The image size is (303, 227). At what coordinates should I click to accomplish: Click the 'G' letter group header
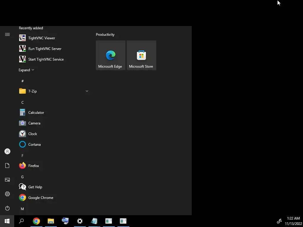click(22, 177)
